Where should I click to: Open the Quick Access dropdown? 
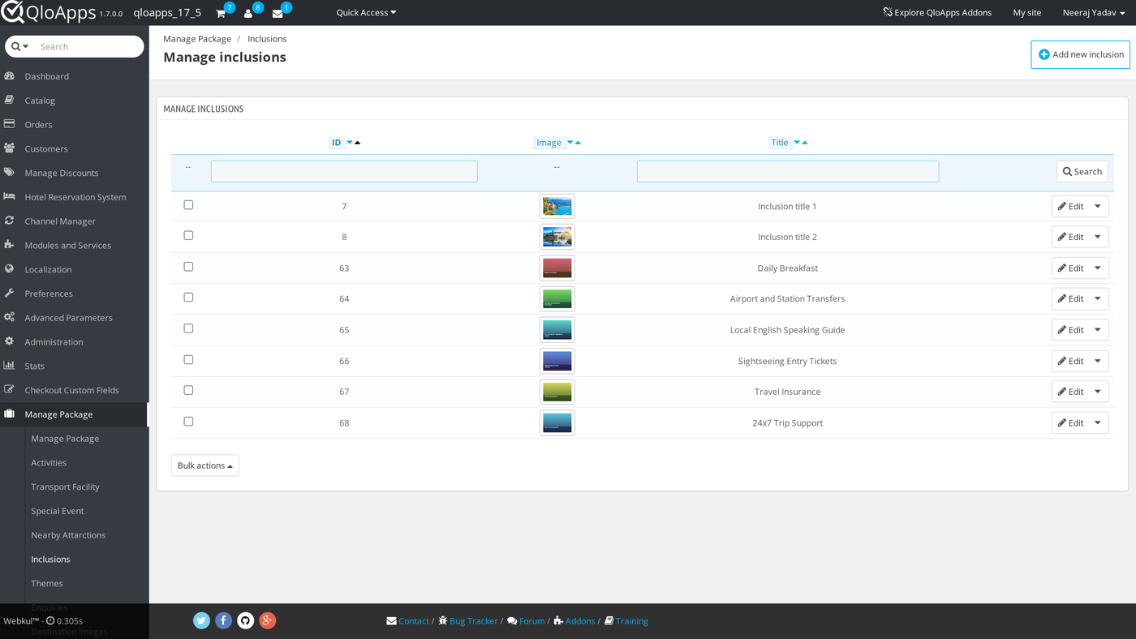[366, 13]
